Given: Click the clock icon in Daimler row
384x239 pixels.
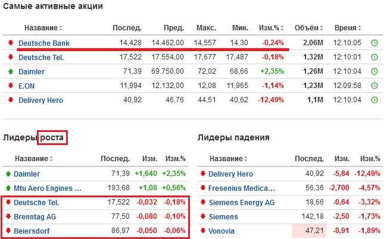Looking at the screenshot, I should [x=374, y=71].
